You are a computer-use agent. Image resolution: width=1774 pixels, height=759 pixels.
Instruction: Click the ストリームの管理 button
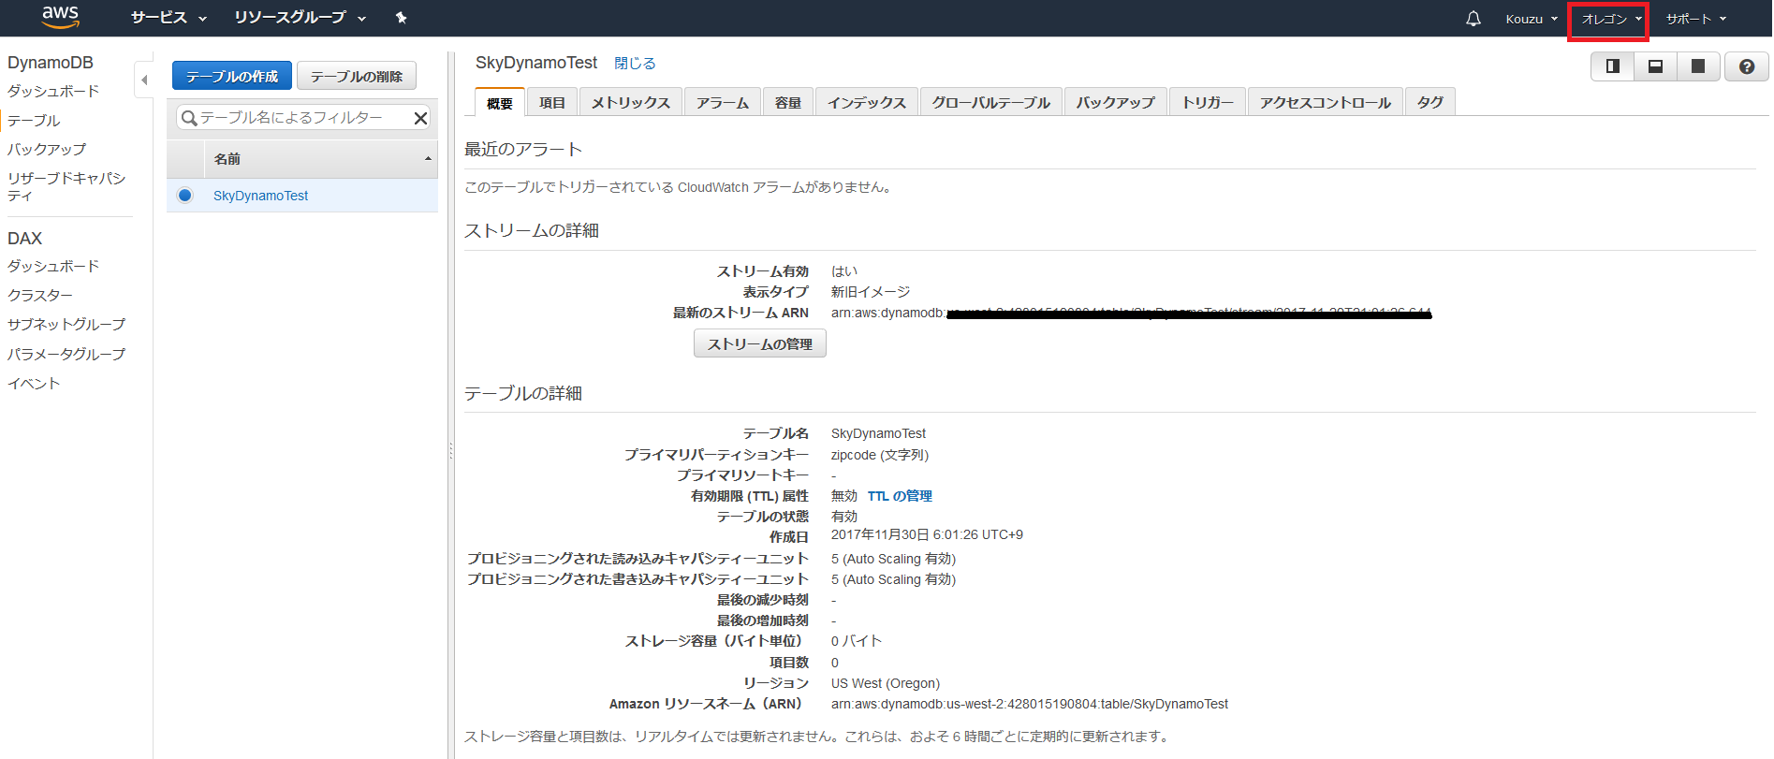click(x=760, y=343)
